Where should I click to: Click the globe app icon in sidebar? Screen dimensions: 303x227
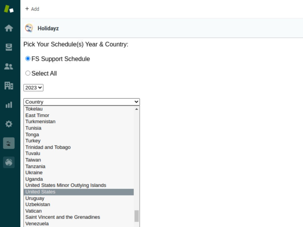pos(9,162)
